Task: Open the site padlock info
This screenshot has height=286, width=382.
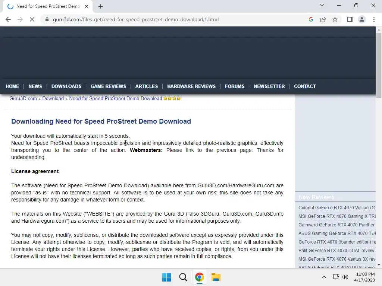Action: point(47,19)
